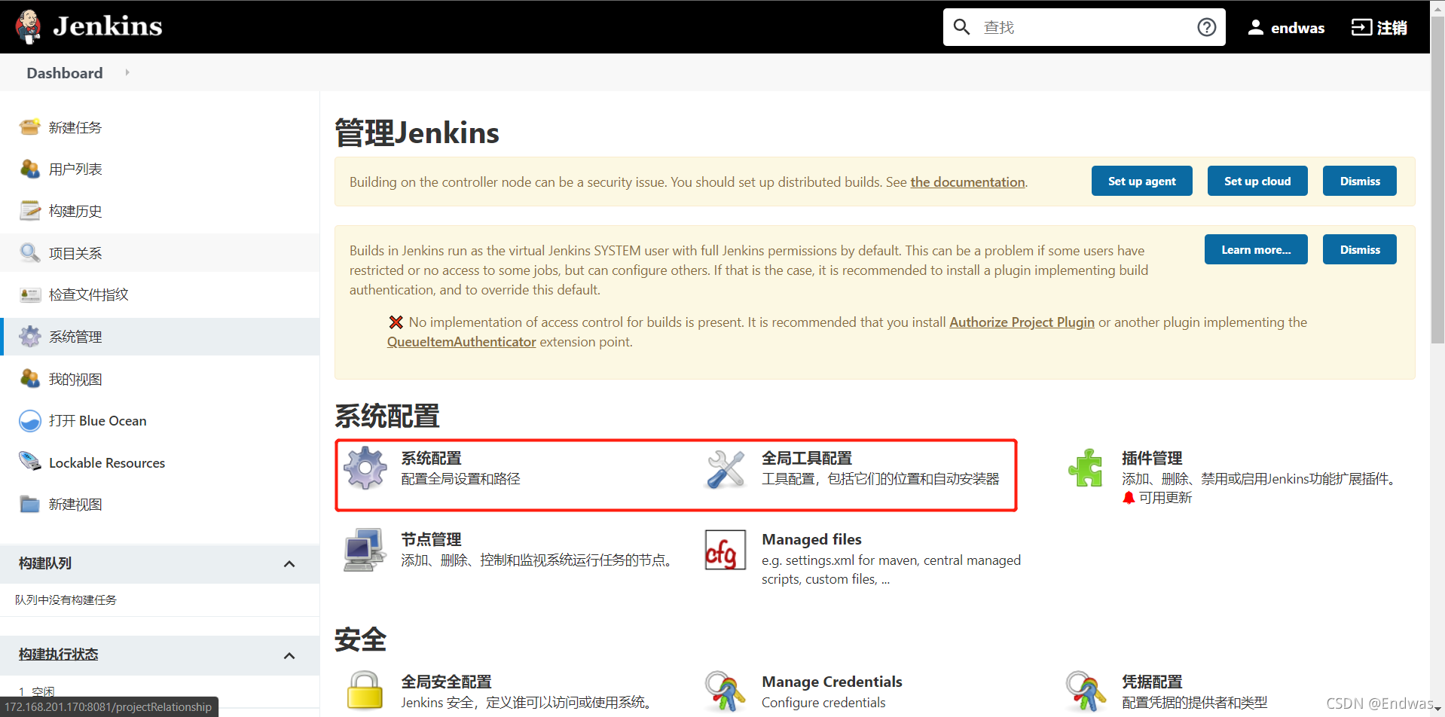1445x717 pixels.
Task: Click the 新建任务 icon in sidebar
Action: [30, 127]
